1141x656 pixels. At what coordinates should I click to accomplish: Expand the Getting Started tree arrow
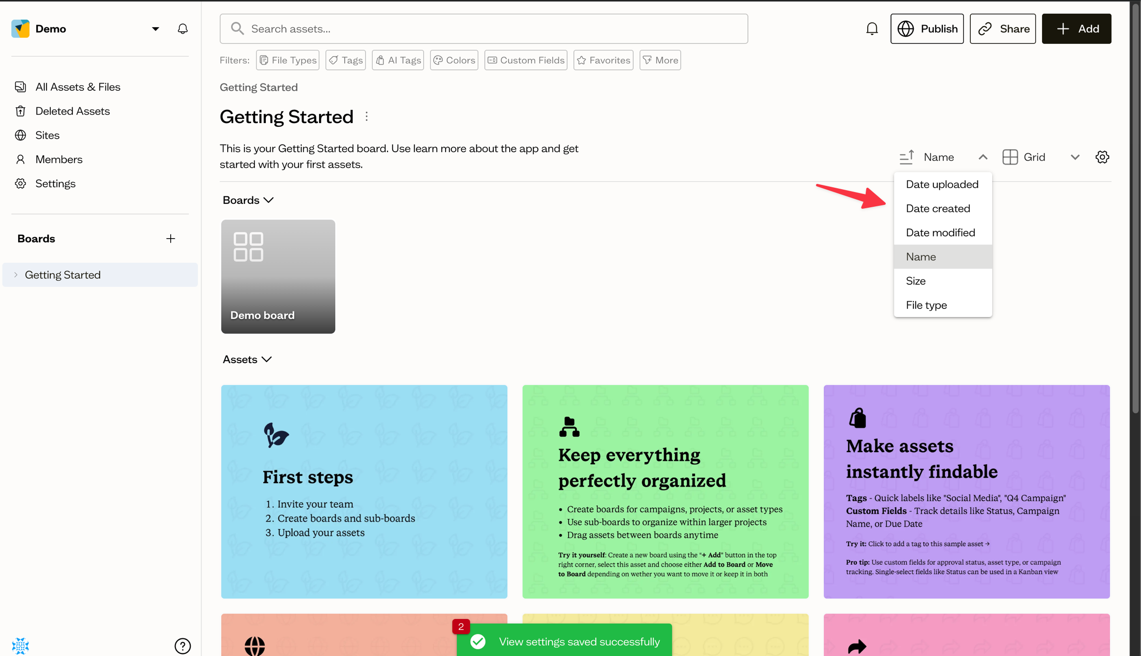(x=16, y=275)
